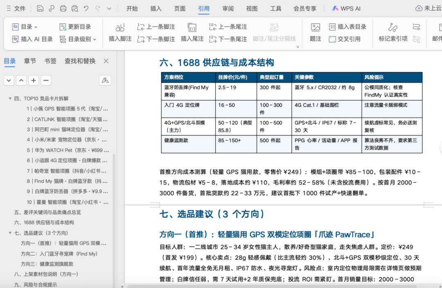Click 题注 caption icon
Image resolution: width=442 pixels, height=288 pixels.
pyautogui.click(x=316, y=33)
